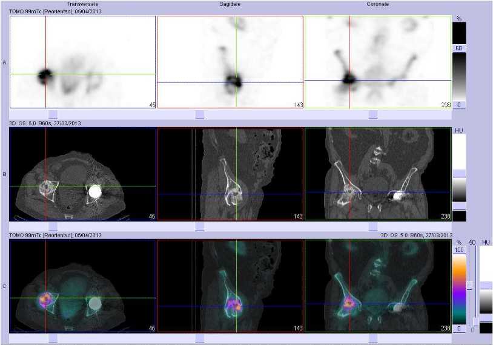Click slice scrollbar thumb under transversal fused view

(53, 338)
